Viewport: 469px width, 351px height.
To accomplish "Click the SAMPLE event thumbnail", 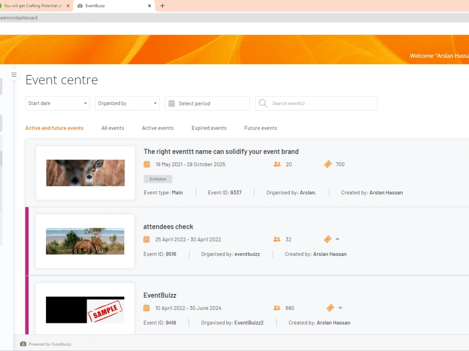I will click(85, 310).
